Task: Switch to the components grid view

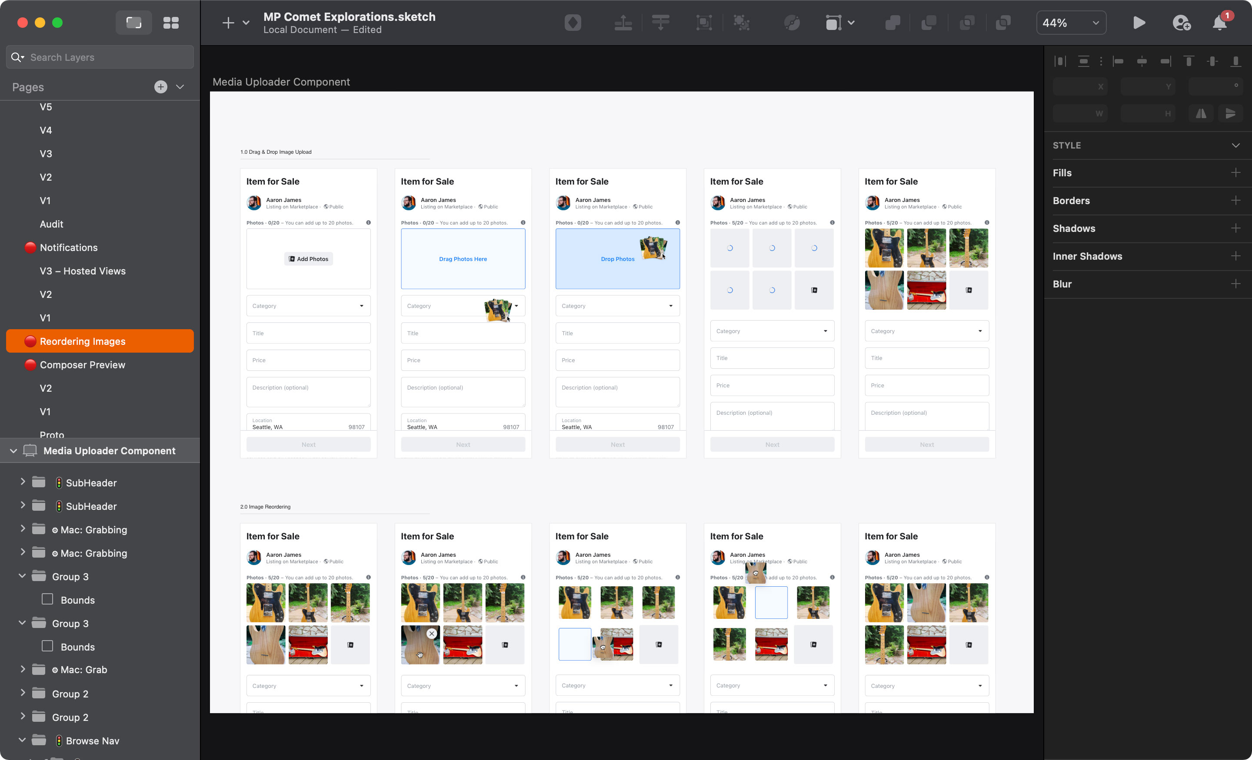Action: tap(171, 22)
